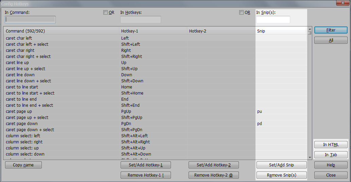
Task: Sort by the Hotkey-1 column header
Action: click(x=153, y=31)
